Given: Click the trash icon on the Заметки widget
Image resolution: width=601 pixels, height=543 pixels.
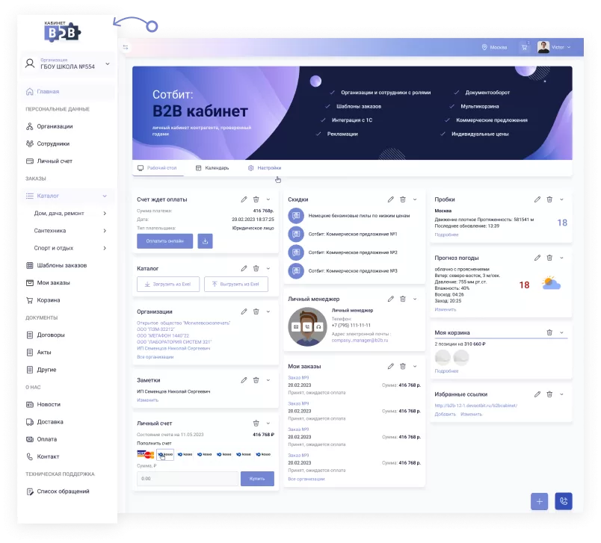Looking at the screenshot, I should tap(256, 380).
